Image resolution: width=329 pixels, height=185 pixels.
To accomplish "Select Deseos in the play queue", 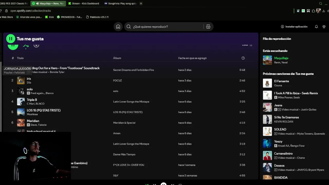I will tap(279, 166).
